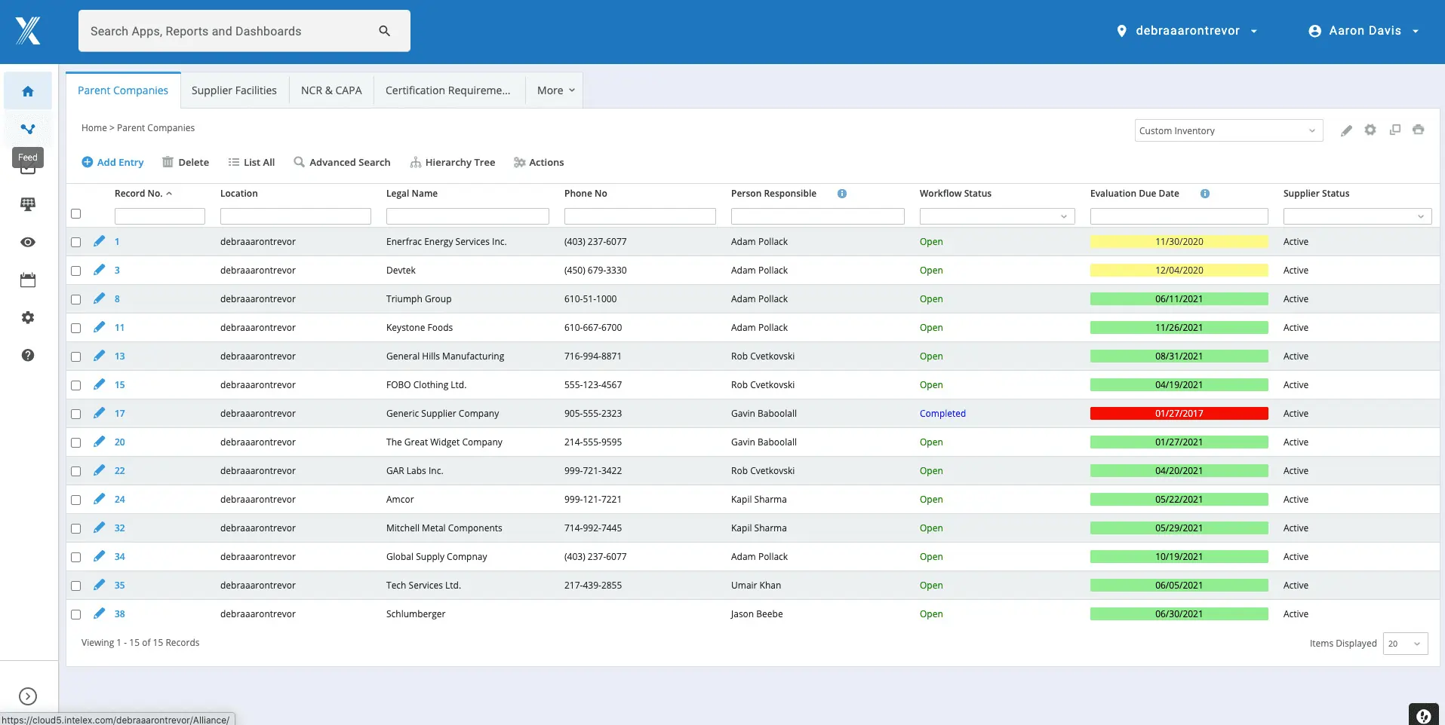Open record number 13 link
Image resolution: width=1445 pixels, height=725 pixels.
pyautogui.click(x=120, y=356)
